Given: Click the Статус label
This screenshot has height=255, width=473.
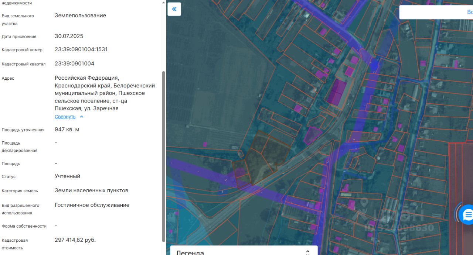Looking at the screenshot, I should [8, 176].
